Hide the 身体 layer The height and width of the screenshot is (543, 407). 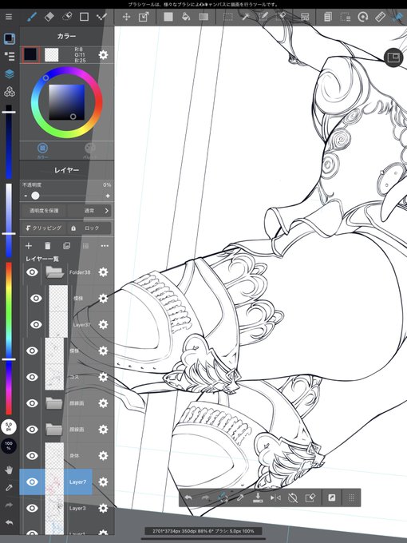pyautogui.click(x=32, y=455)
